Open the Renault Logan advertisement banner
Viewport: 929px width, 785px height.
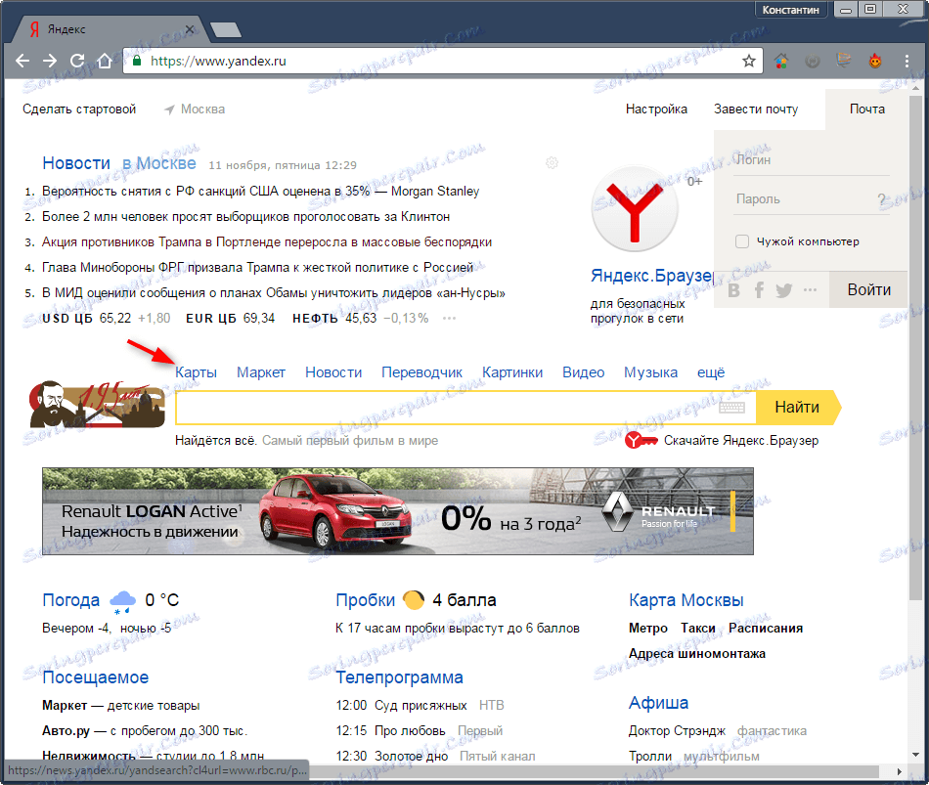pyautogui.click(x=398, y=511)
